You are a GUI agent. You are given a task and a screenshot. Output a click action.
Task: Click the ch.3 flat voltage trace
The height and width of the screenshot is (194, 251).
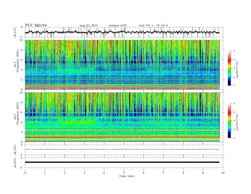click(x=122, y=149)
